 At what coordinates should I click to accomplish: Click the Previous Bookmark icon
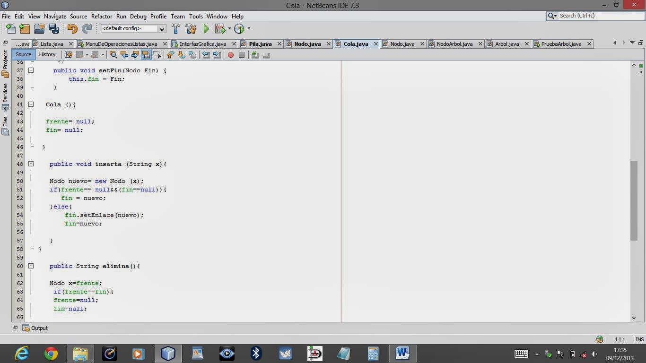pos(170,55)
